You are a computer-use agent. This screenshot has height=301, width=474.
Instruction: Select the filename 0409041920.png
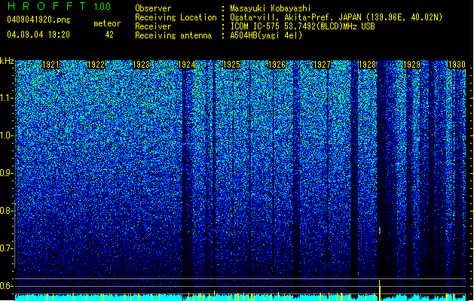pos(38,20)
